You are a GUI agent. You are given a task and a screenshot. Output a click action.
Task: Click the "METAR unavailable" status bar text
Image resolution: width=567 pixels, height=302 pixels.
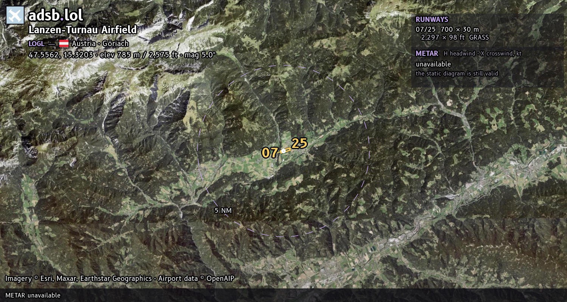[33, 295]
